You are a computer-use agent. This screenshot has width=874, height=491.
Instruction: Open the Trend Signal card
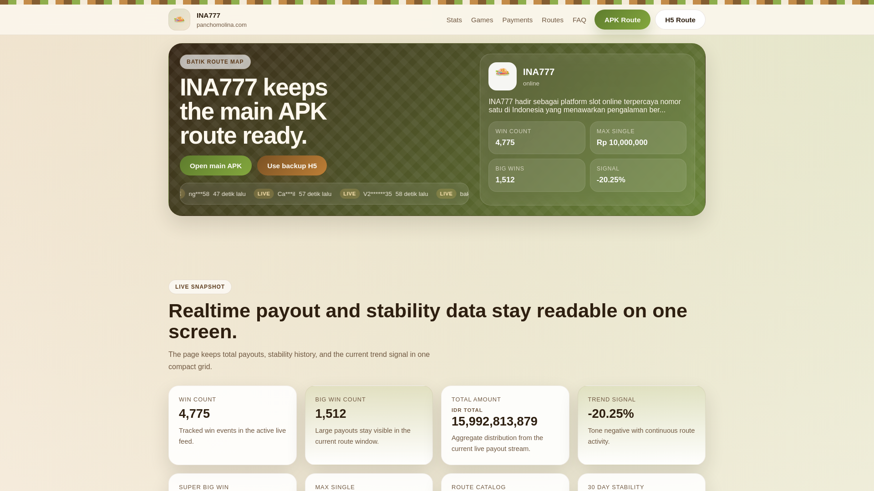[x=641, y=425]
